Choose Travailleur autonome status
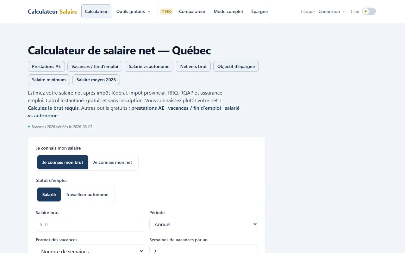 (87, 194)
